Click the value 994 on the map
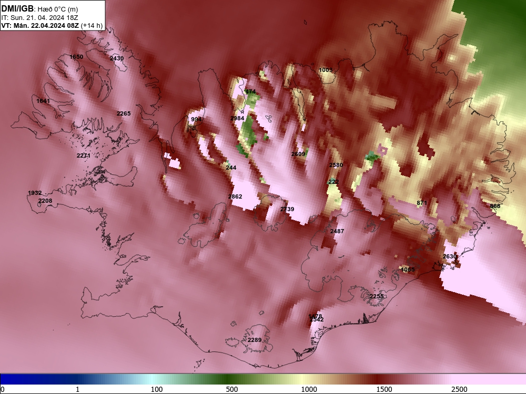 pyautogui.click(x=196, y=119)
